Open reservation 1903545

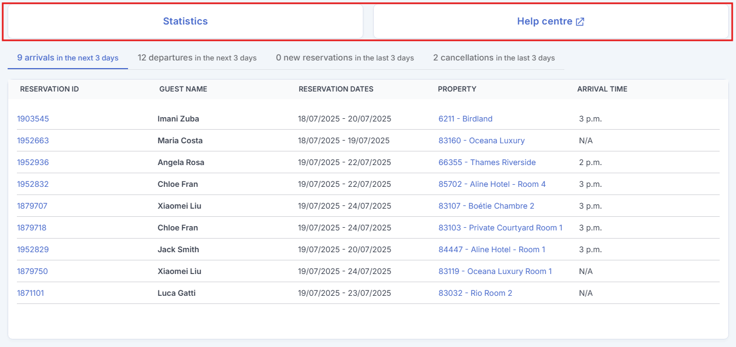click(33, 119)
